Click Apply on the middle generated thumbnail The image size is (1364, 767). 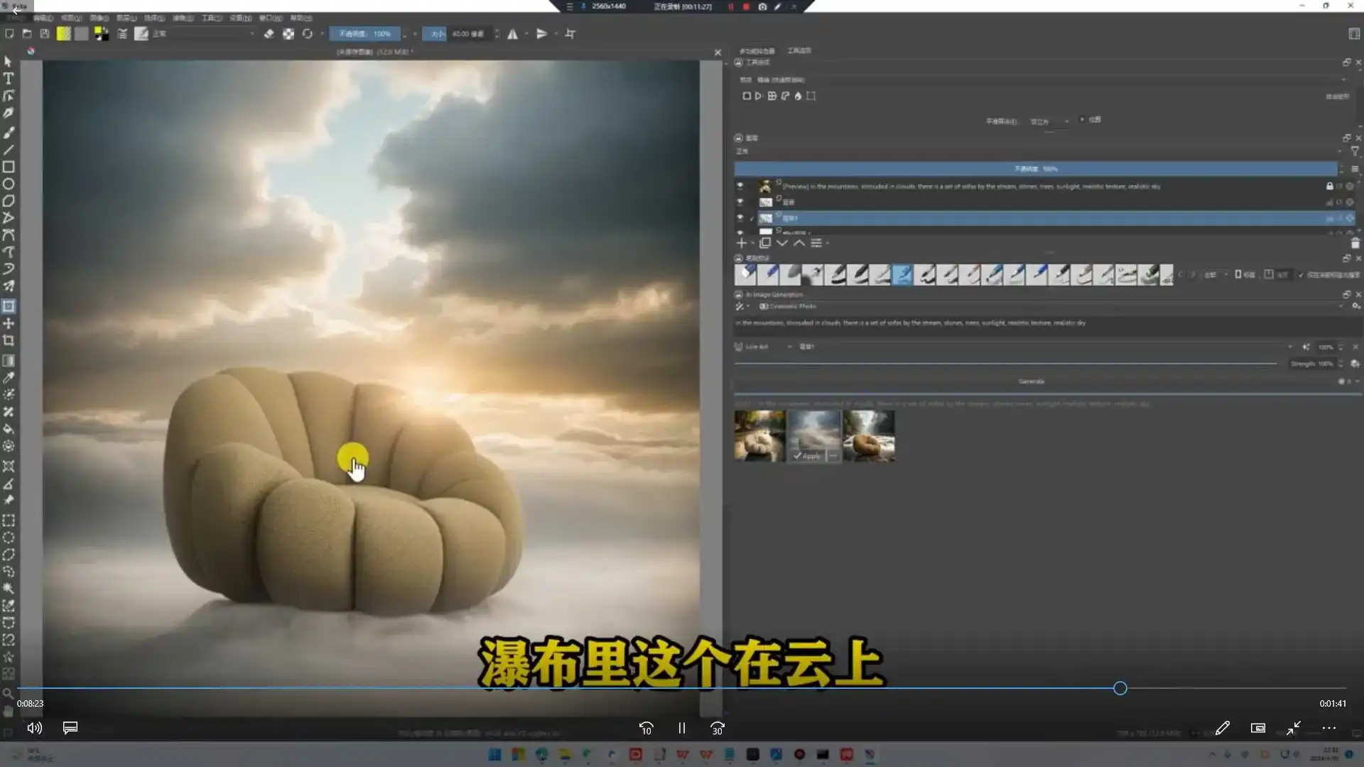(806, 457)
